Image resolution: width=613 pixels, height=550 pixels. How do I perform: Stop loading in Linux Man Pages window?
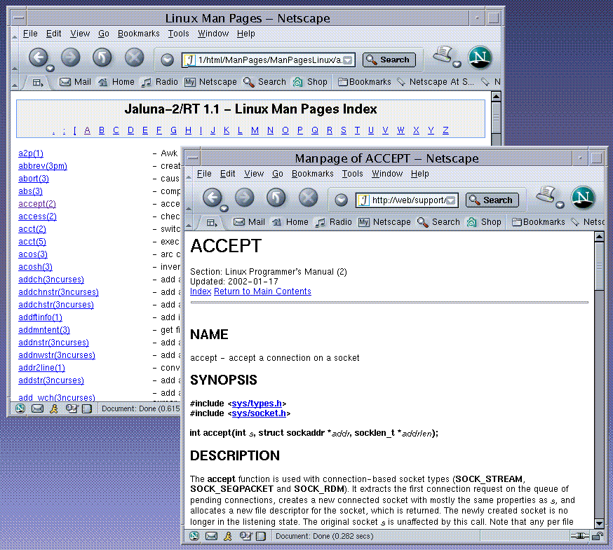coord(134,58)
